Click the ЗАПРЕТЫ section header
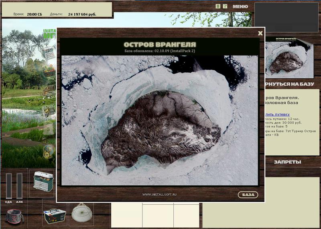The height and width of the screenshot is (229, 321). 287,162
